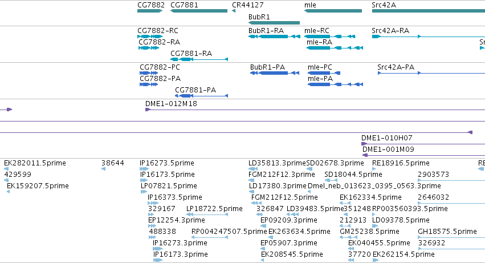Click the RE18916.5prime EST label
This screenshot has height=263, width=485.
[x=401, y=163]
